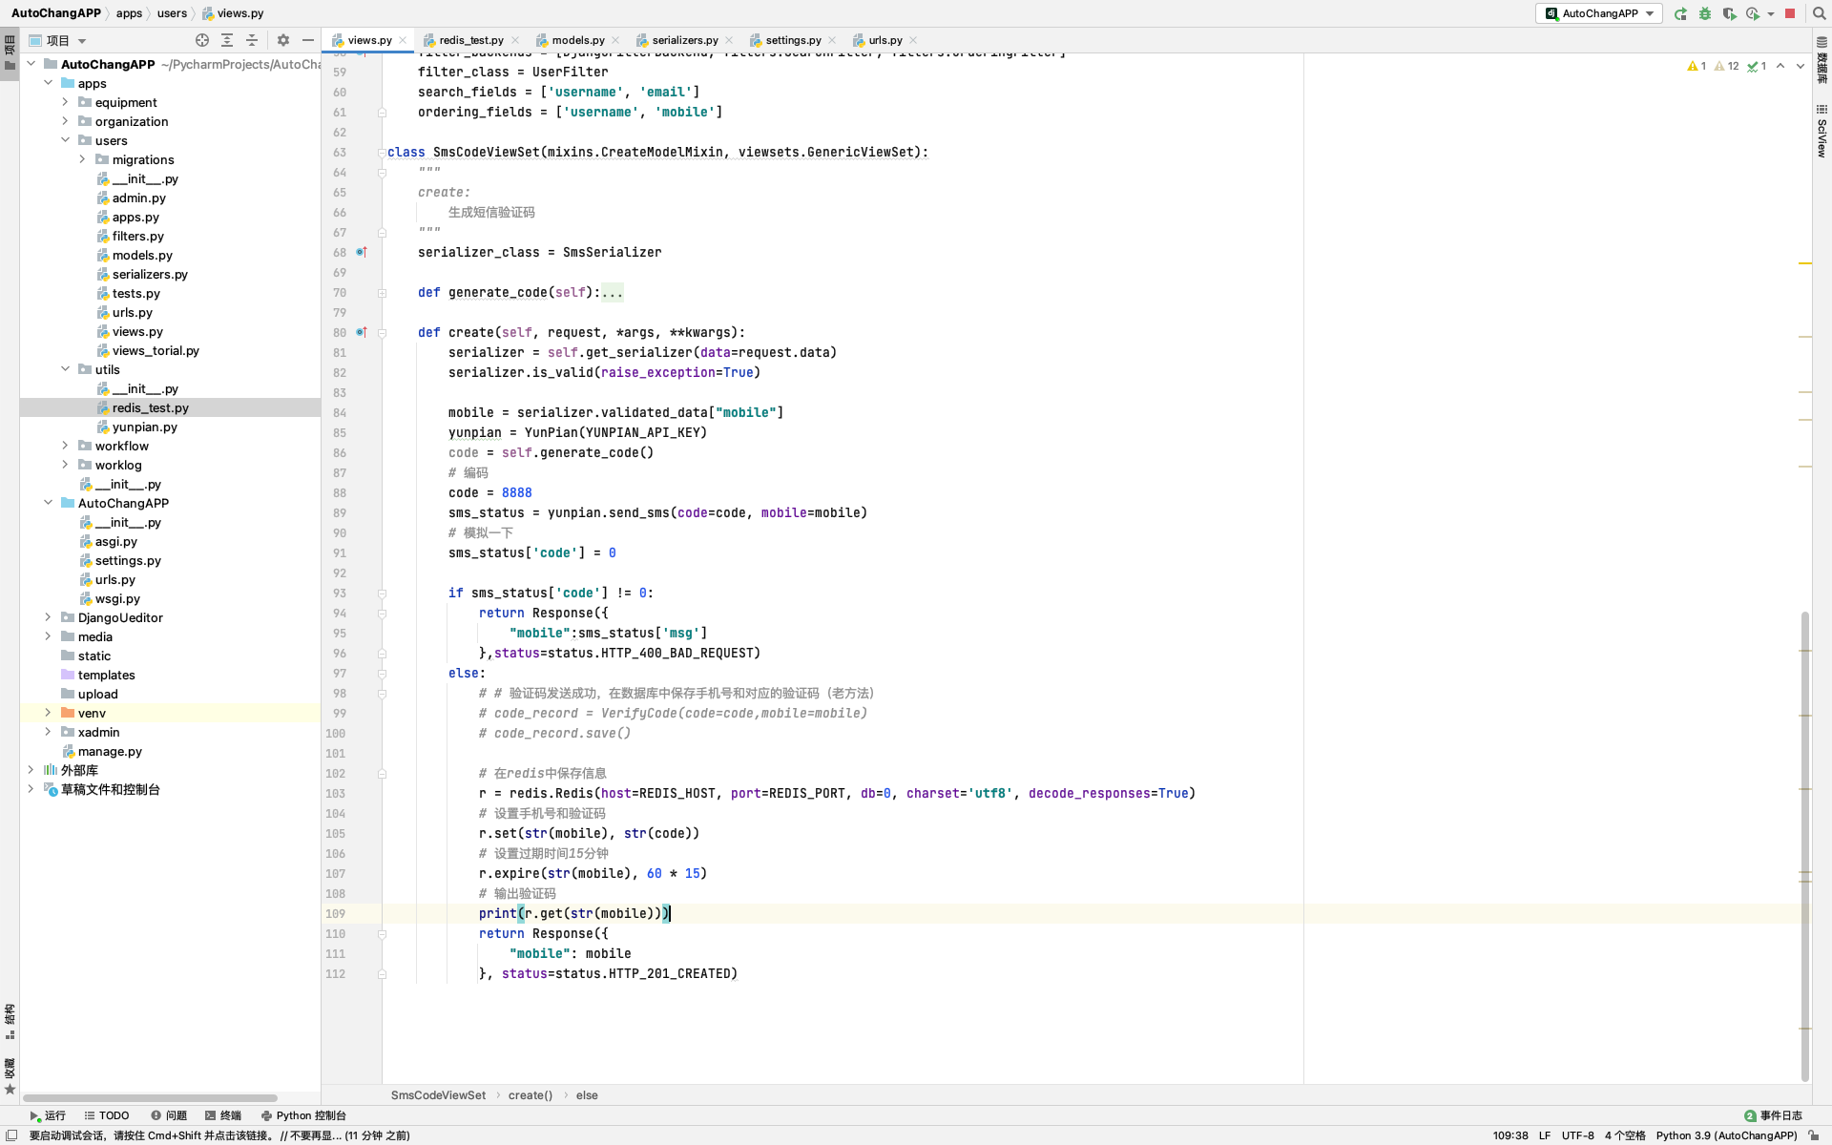Screen dimensions: 1832x1145
Task: Go to previous highlighted problem
Action: 1780,66
